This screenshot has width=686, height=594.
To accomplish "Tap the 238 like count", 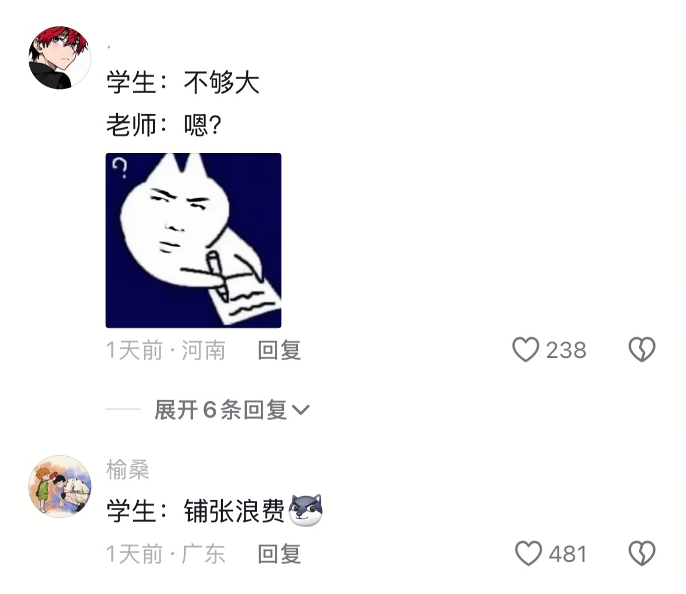I will (566, 350).
